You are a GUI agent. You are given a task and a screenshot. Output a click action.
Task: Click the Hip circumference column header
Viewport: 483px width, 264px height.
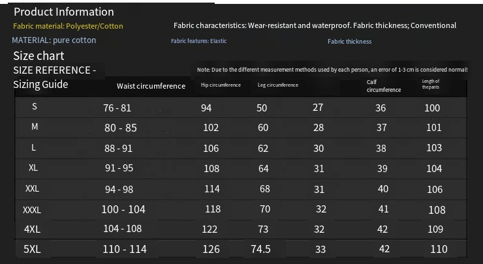pos(220,85)
